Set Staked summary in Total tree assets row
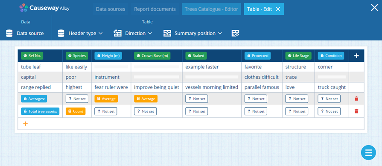The image size is (382, 166). (x=197, y=112)
